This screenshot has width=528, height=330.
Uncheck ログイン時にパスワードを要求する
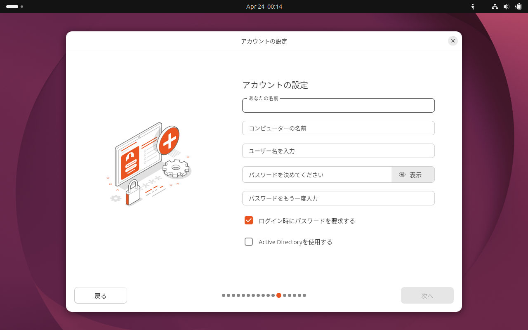tap(249, 220)
